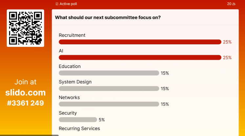This screenshot has height=136, width=245.
Task: Click the Education gray result bar
Action: [x=109, y=73]
